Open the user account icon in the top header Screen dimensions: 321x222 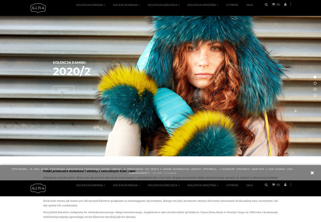285,4
